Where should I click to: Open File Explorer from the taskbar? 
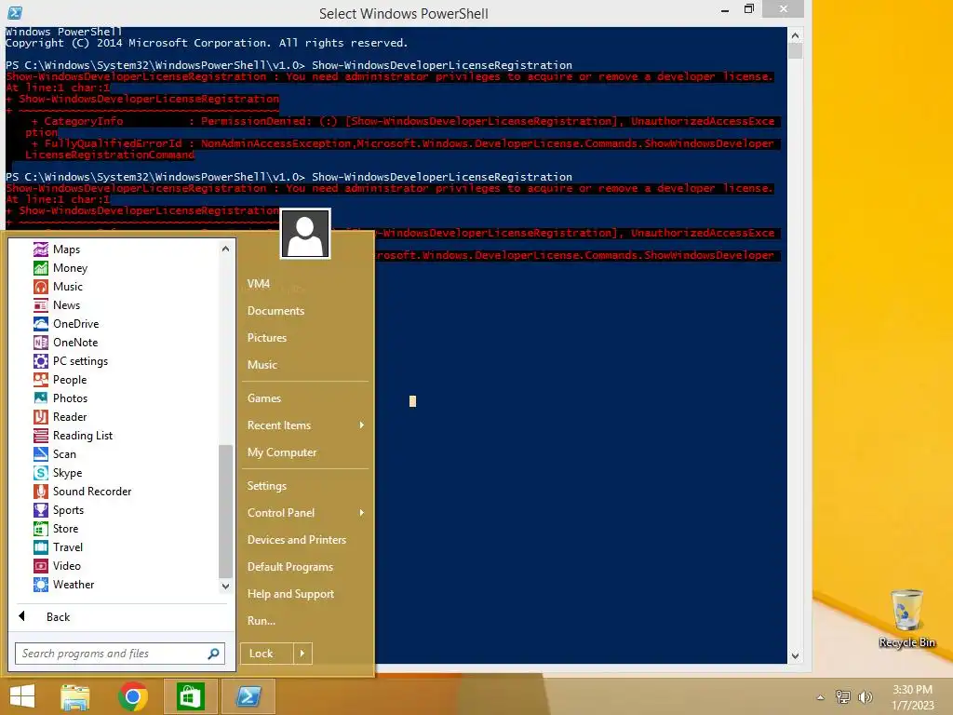pos(75,696)
